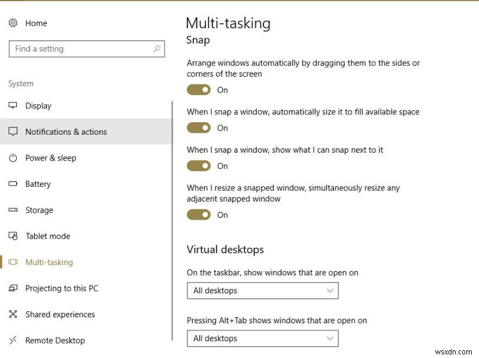
Task: Toggle auto-size snapped window to fill space
Action: (x=199, y=128)
